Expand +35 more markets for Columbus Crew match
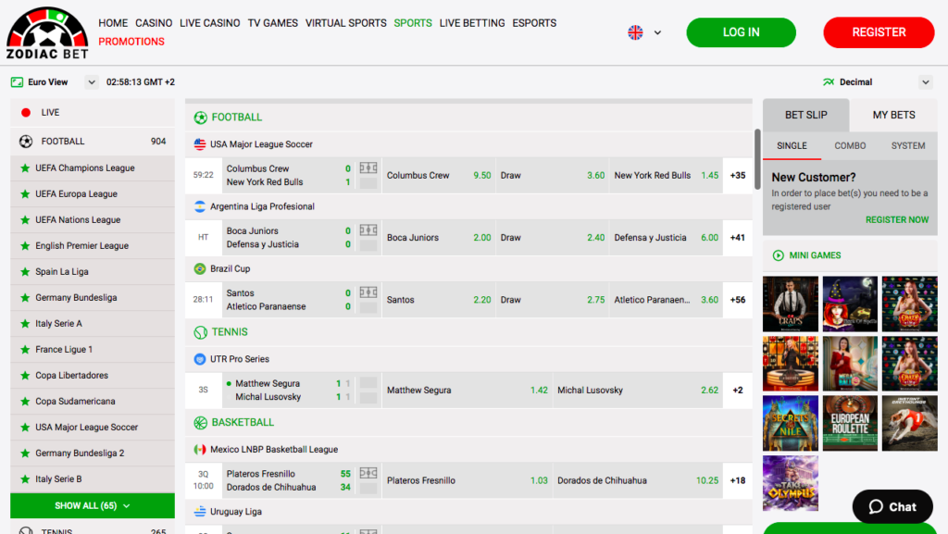948x534 pixels. [x=738, y=175]
